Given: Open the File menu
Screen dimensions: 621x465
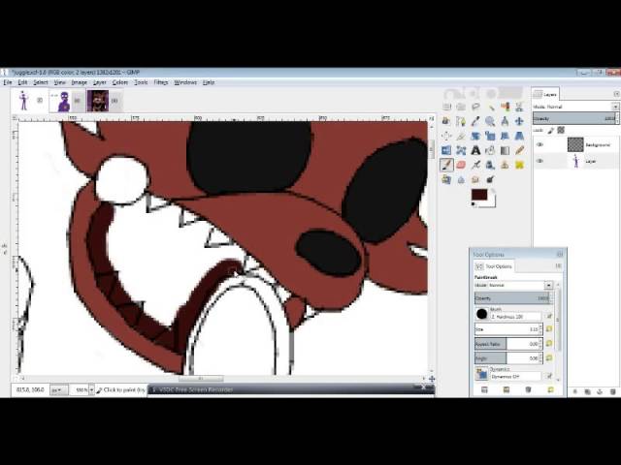Looking at the screenshot, I should 8,82.
